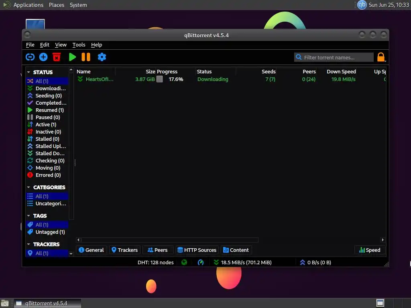Resume torrents with green play icon
Image resolution: width=411 pixels, height=308 pixels.
72,57
